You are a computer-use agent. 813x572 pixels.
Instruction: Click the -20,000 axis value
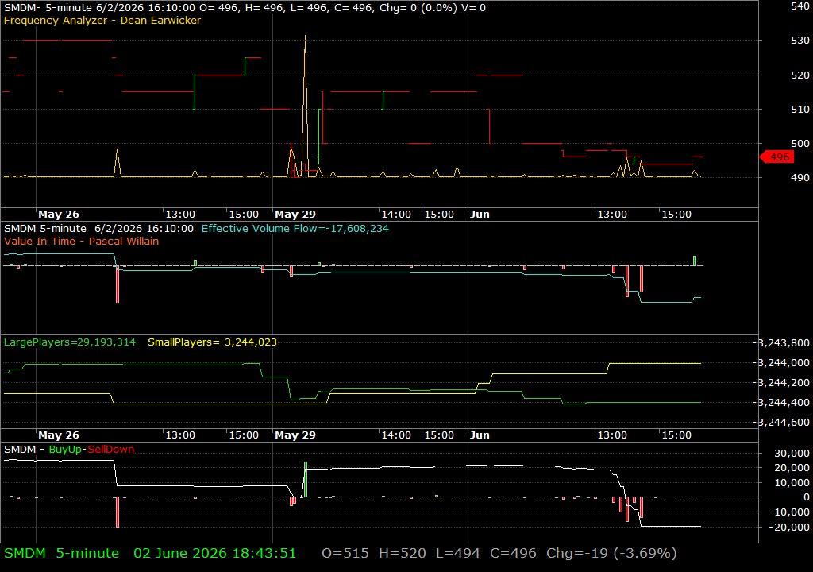point(789,528)
